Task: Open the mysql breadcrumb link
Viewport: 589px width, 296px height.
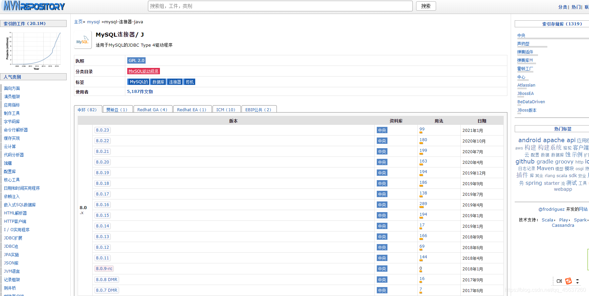Action: coord(93,22)
